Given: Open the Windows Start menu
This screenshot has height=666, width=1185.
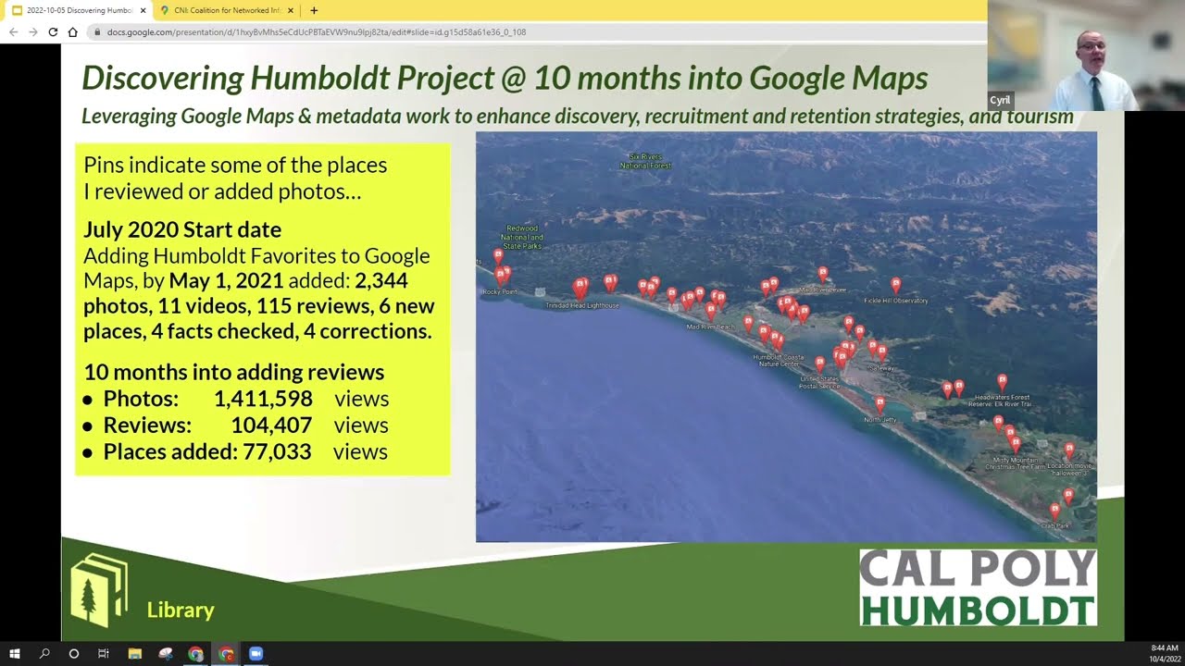Looking at the screenshot, I should click(x=15, y=654).
